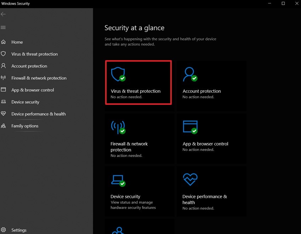Go back with the arrow button
This screenshot has width=301, height=234.
click(4, 14)
